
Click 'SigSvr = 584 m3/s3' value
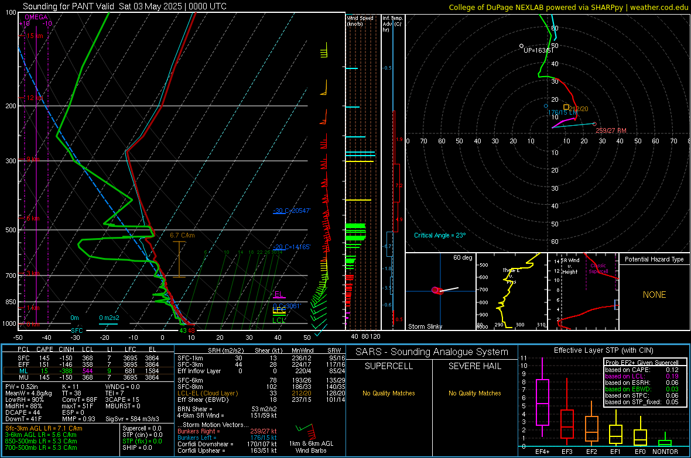(x=132, y=419)
